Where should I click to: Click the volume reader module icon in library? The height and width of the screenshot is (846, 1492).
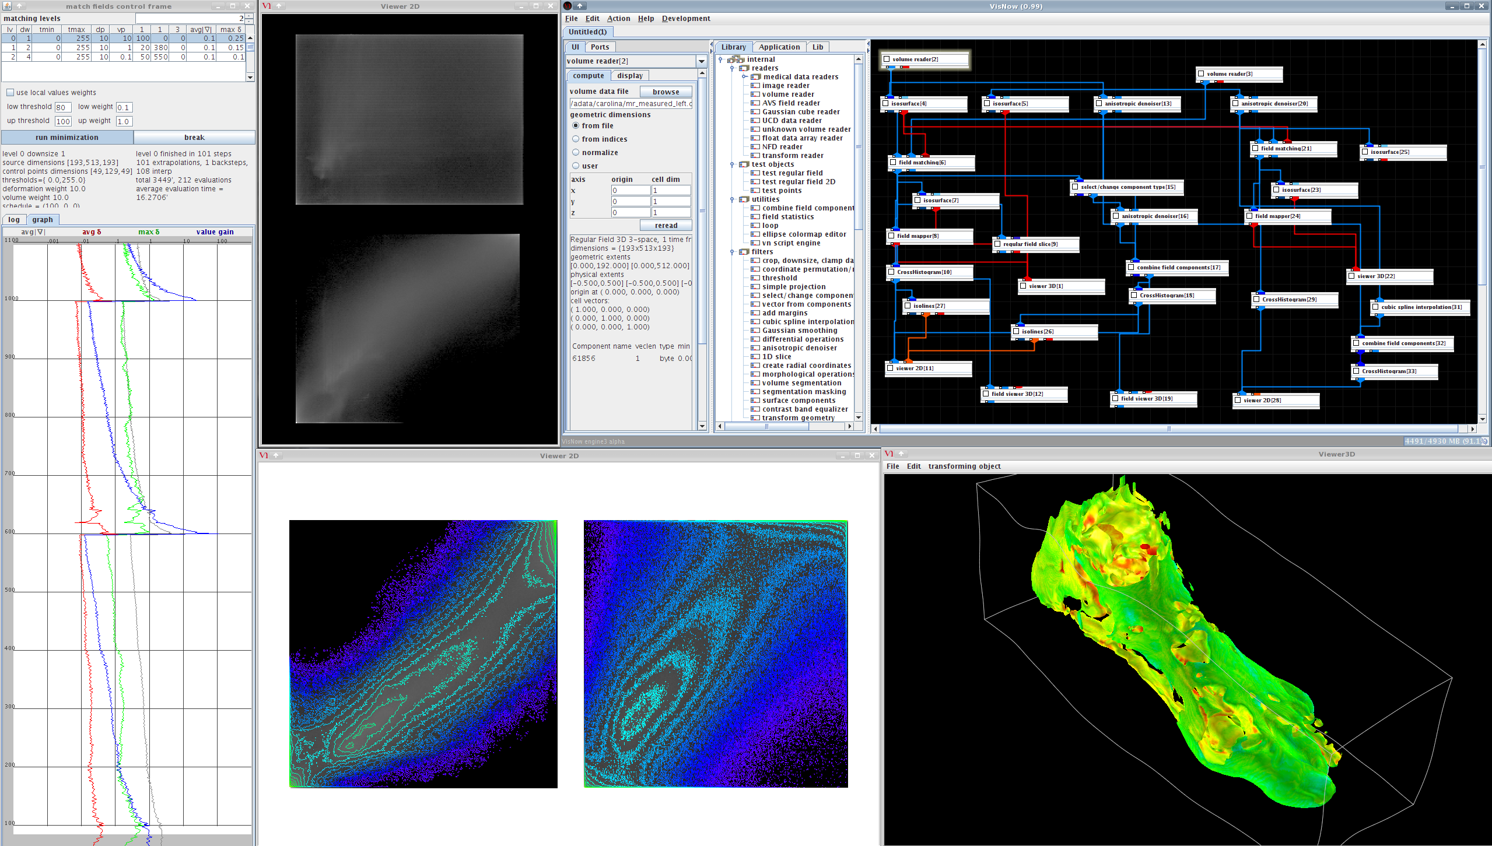click(x=755, y=94)
